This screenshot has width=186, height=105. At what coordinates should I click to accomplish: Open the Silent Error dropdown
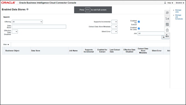[114, 32]
